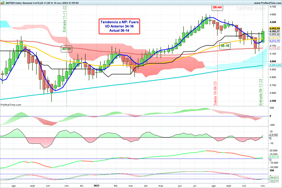The image size is (282, 188).
Task: Click the 'dic' month label on the time axis
Action: [x=82, y=186]
